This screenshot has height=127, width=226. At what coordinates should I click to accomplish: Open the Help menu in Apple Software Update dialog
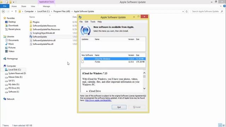(100, 22)
